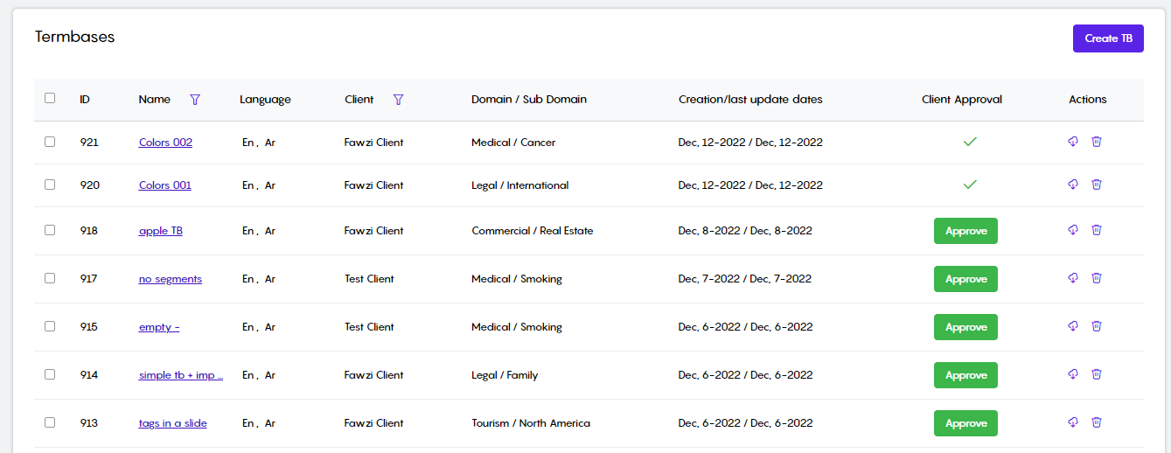Open the no segments link
This screenshot has height=453, width=1171.
171,279
